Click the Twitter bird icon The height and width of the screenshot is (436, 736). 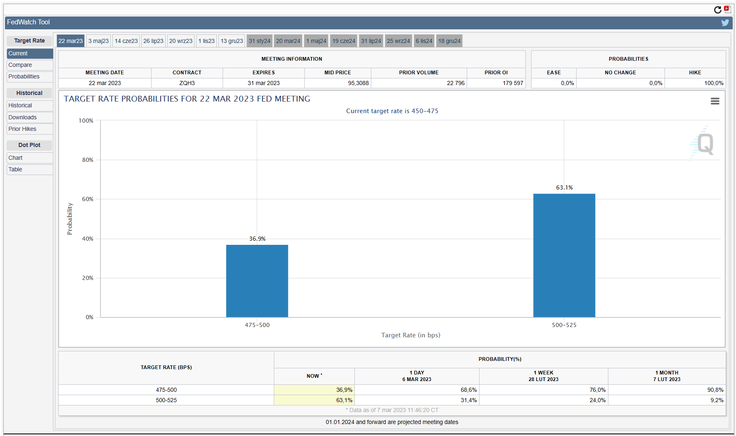(725, 23)
